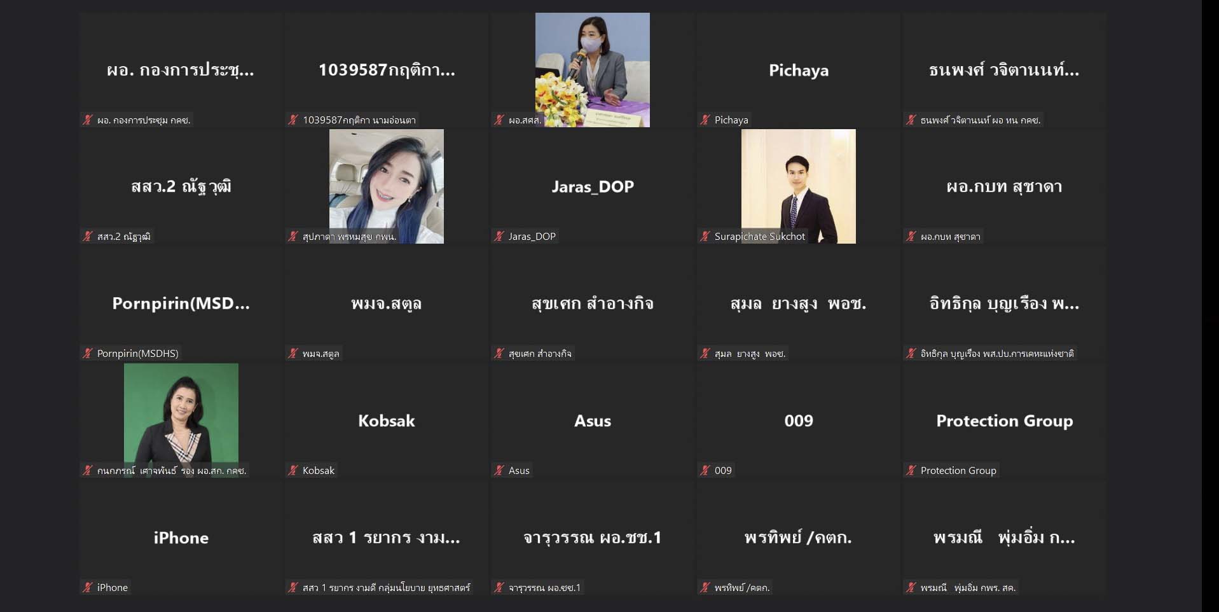The width and height of the screenshot is (1219, 612).
Task: Click muted mic icon next to 009 label
Action: [x=705, y=470]
